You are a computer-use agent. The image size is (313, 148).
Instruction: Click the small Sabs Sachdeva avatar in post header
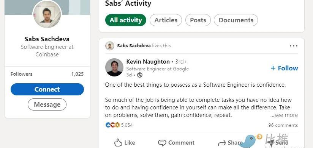110,46
